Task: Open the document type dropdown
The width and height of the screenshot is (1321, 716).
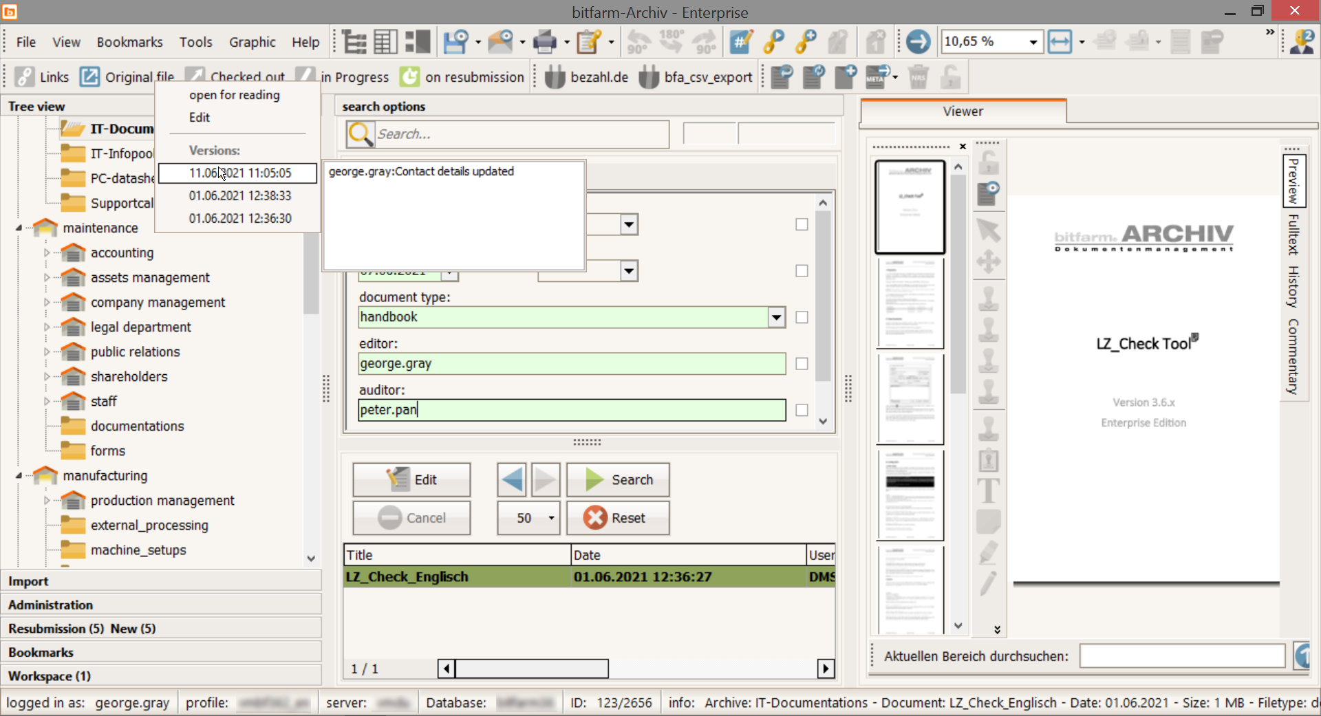Action: 776,317
